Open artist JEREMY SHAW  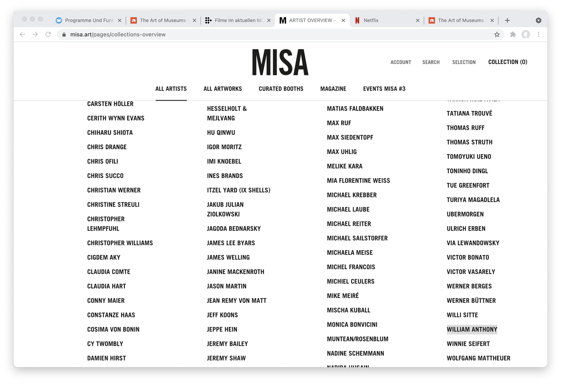pos(226,358)
